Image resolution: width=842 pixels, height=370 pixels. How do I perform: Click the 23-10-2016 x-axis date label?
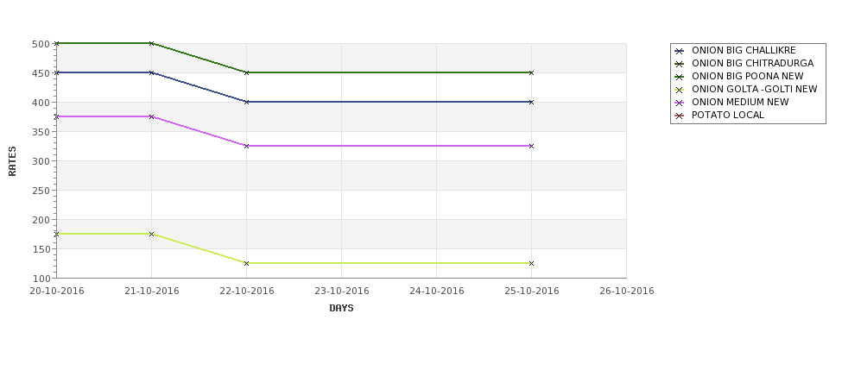pos(341,292)
